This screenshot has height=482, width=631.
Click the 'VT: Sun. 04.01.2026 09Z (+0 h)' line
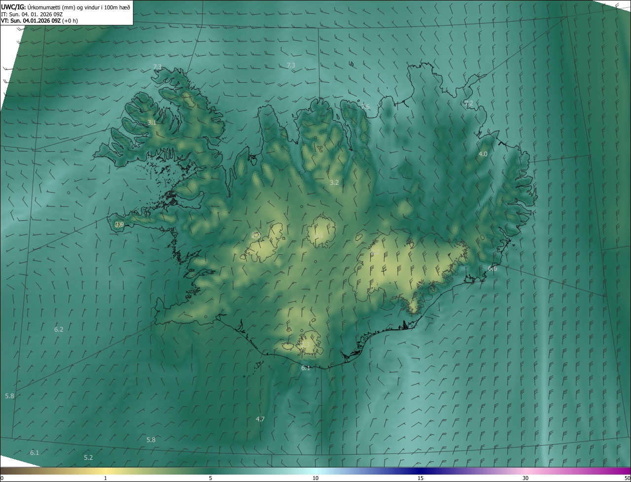[39, 21]
